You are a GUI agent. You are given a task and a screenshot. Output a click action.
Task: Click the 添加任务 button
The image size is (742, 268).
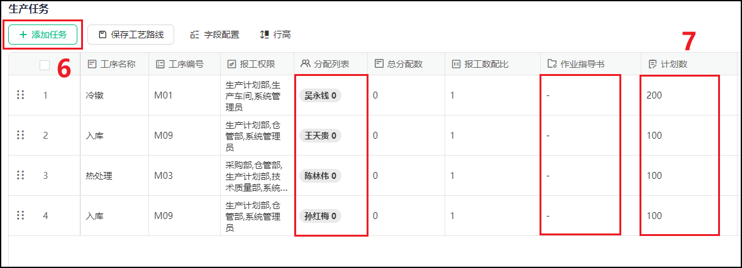pos(43,35)
